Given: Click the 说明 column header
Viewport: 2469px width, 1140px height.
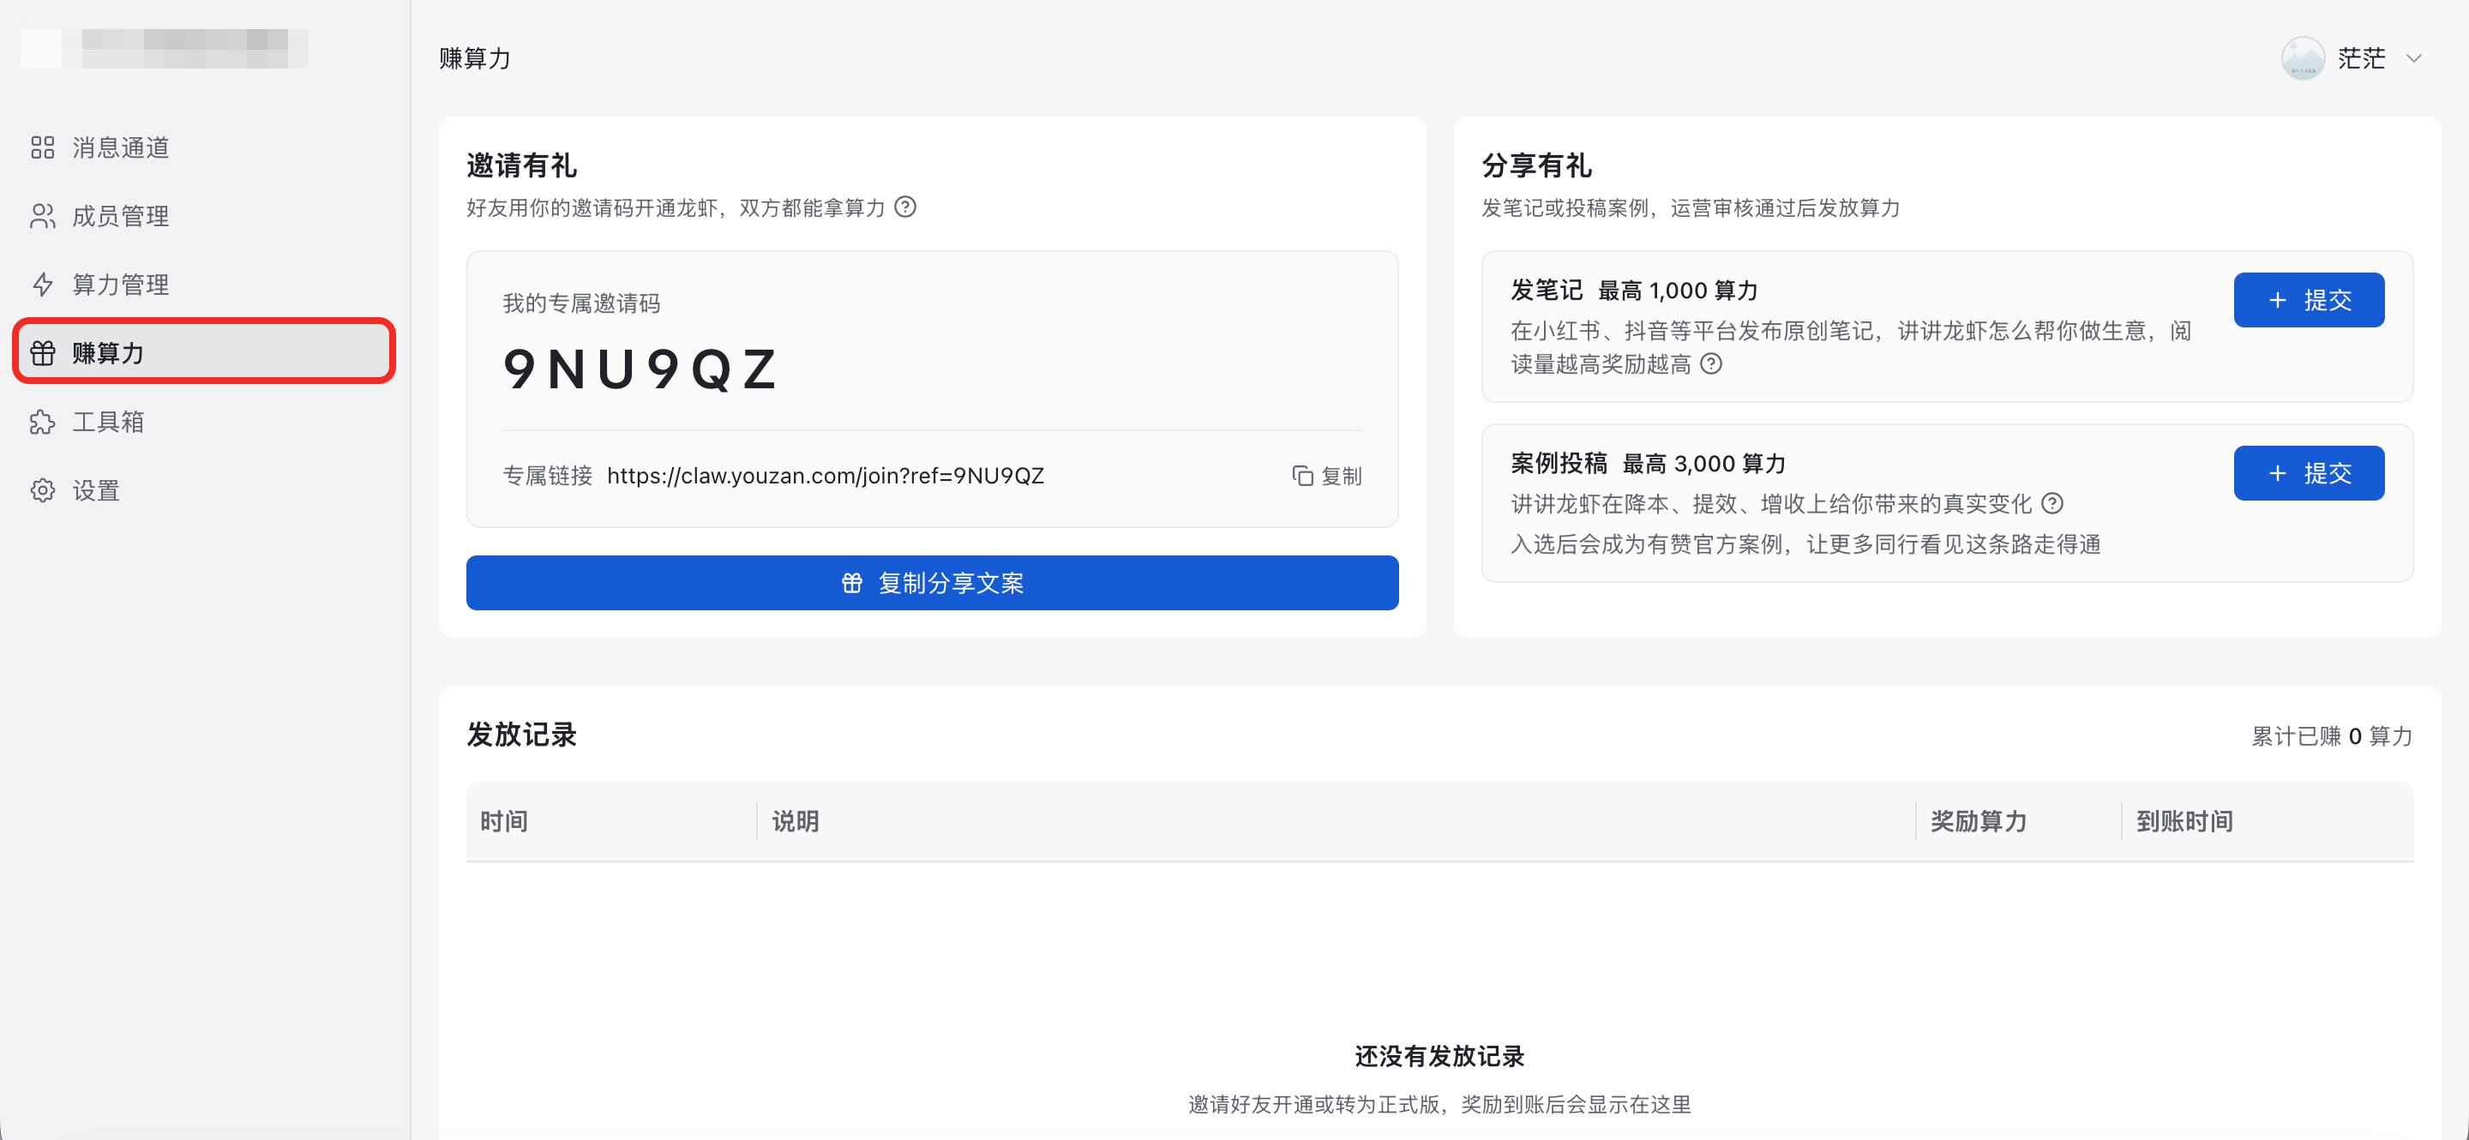Looking at the screenshot, I should tap(796, 822).
